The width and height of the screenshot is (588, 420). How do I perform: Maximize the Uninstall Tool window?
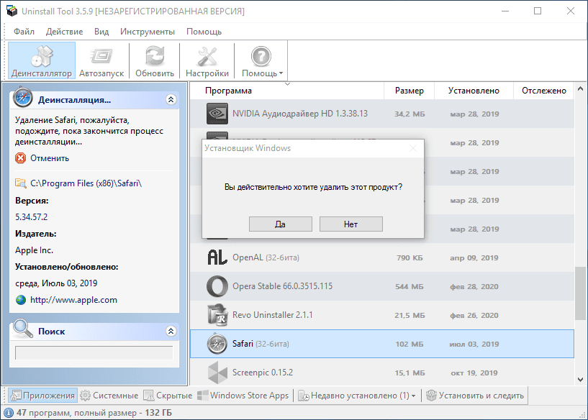[538, 11]
